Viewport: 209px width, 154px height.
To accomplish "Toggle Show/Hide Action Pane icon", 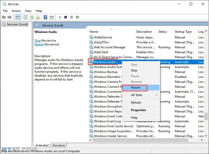I will (52, 17).
